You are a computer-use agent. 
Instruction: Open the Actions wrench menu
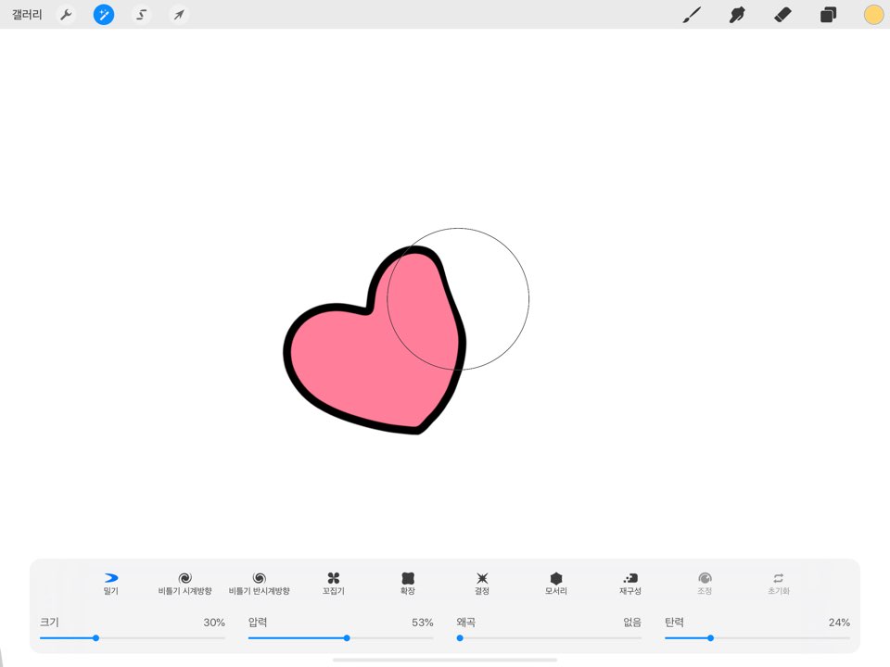[66, 15]
